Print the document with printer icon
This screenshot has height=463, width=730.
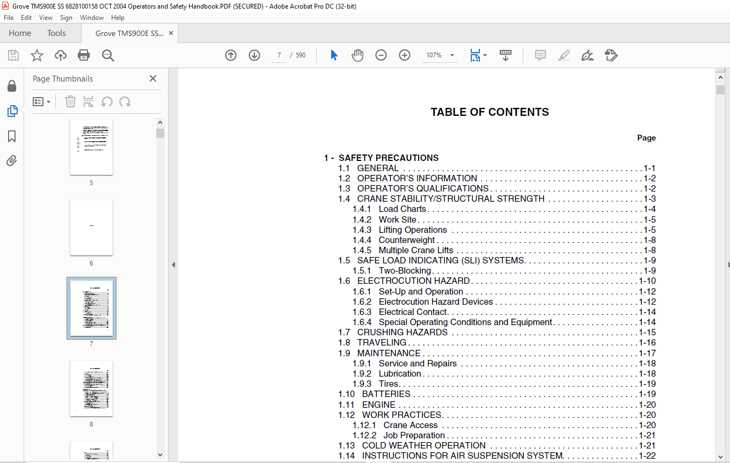click(x=84, y=55)
